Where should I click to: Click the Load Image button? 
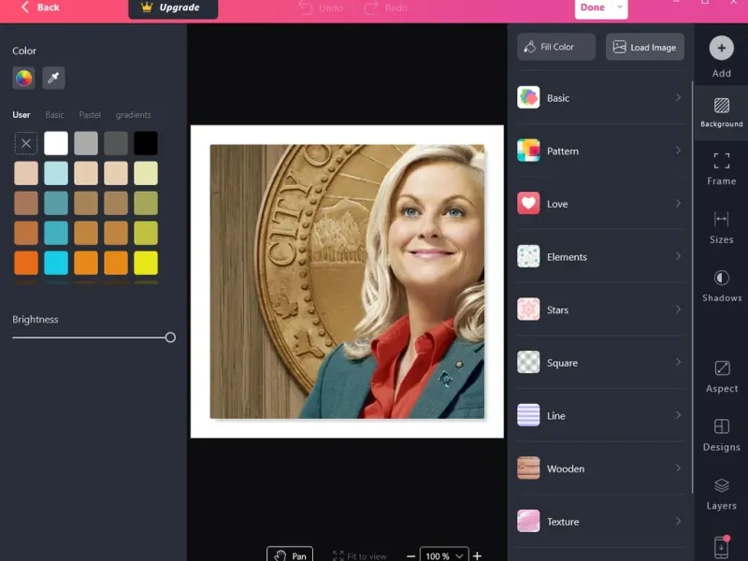(645, 47)
